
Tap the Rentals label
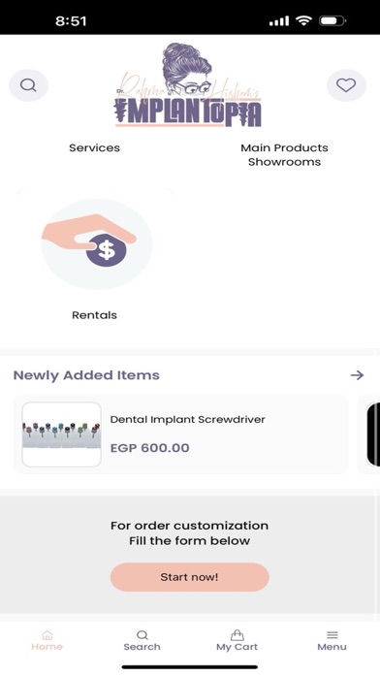point(95,315)
